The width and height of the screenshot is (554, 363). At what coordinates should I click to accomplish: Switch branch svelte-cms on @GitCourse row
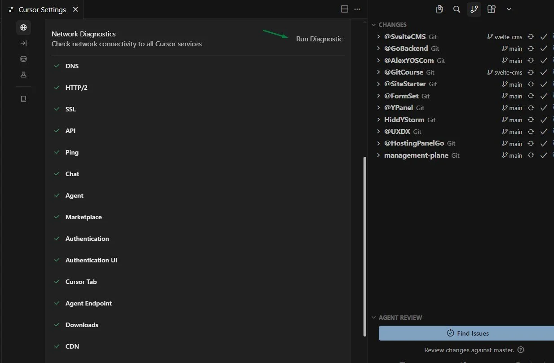click(505, 72)
